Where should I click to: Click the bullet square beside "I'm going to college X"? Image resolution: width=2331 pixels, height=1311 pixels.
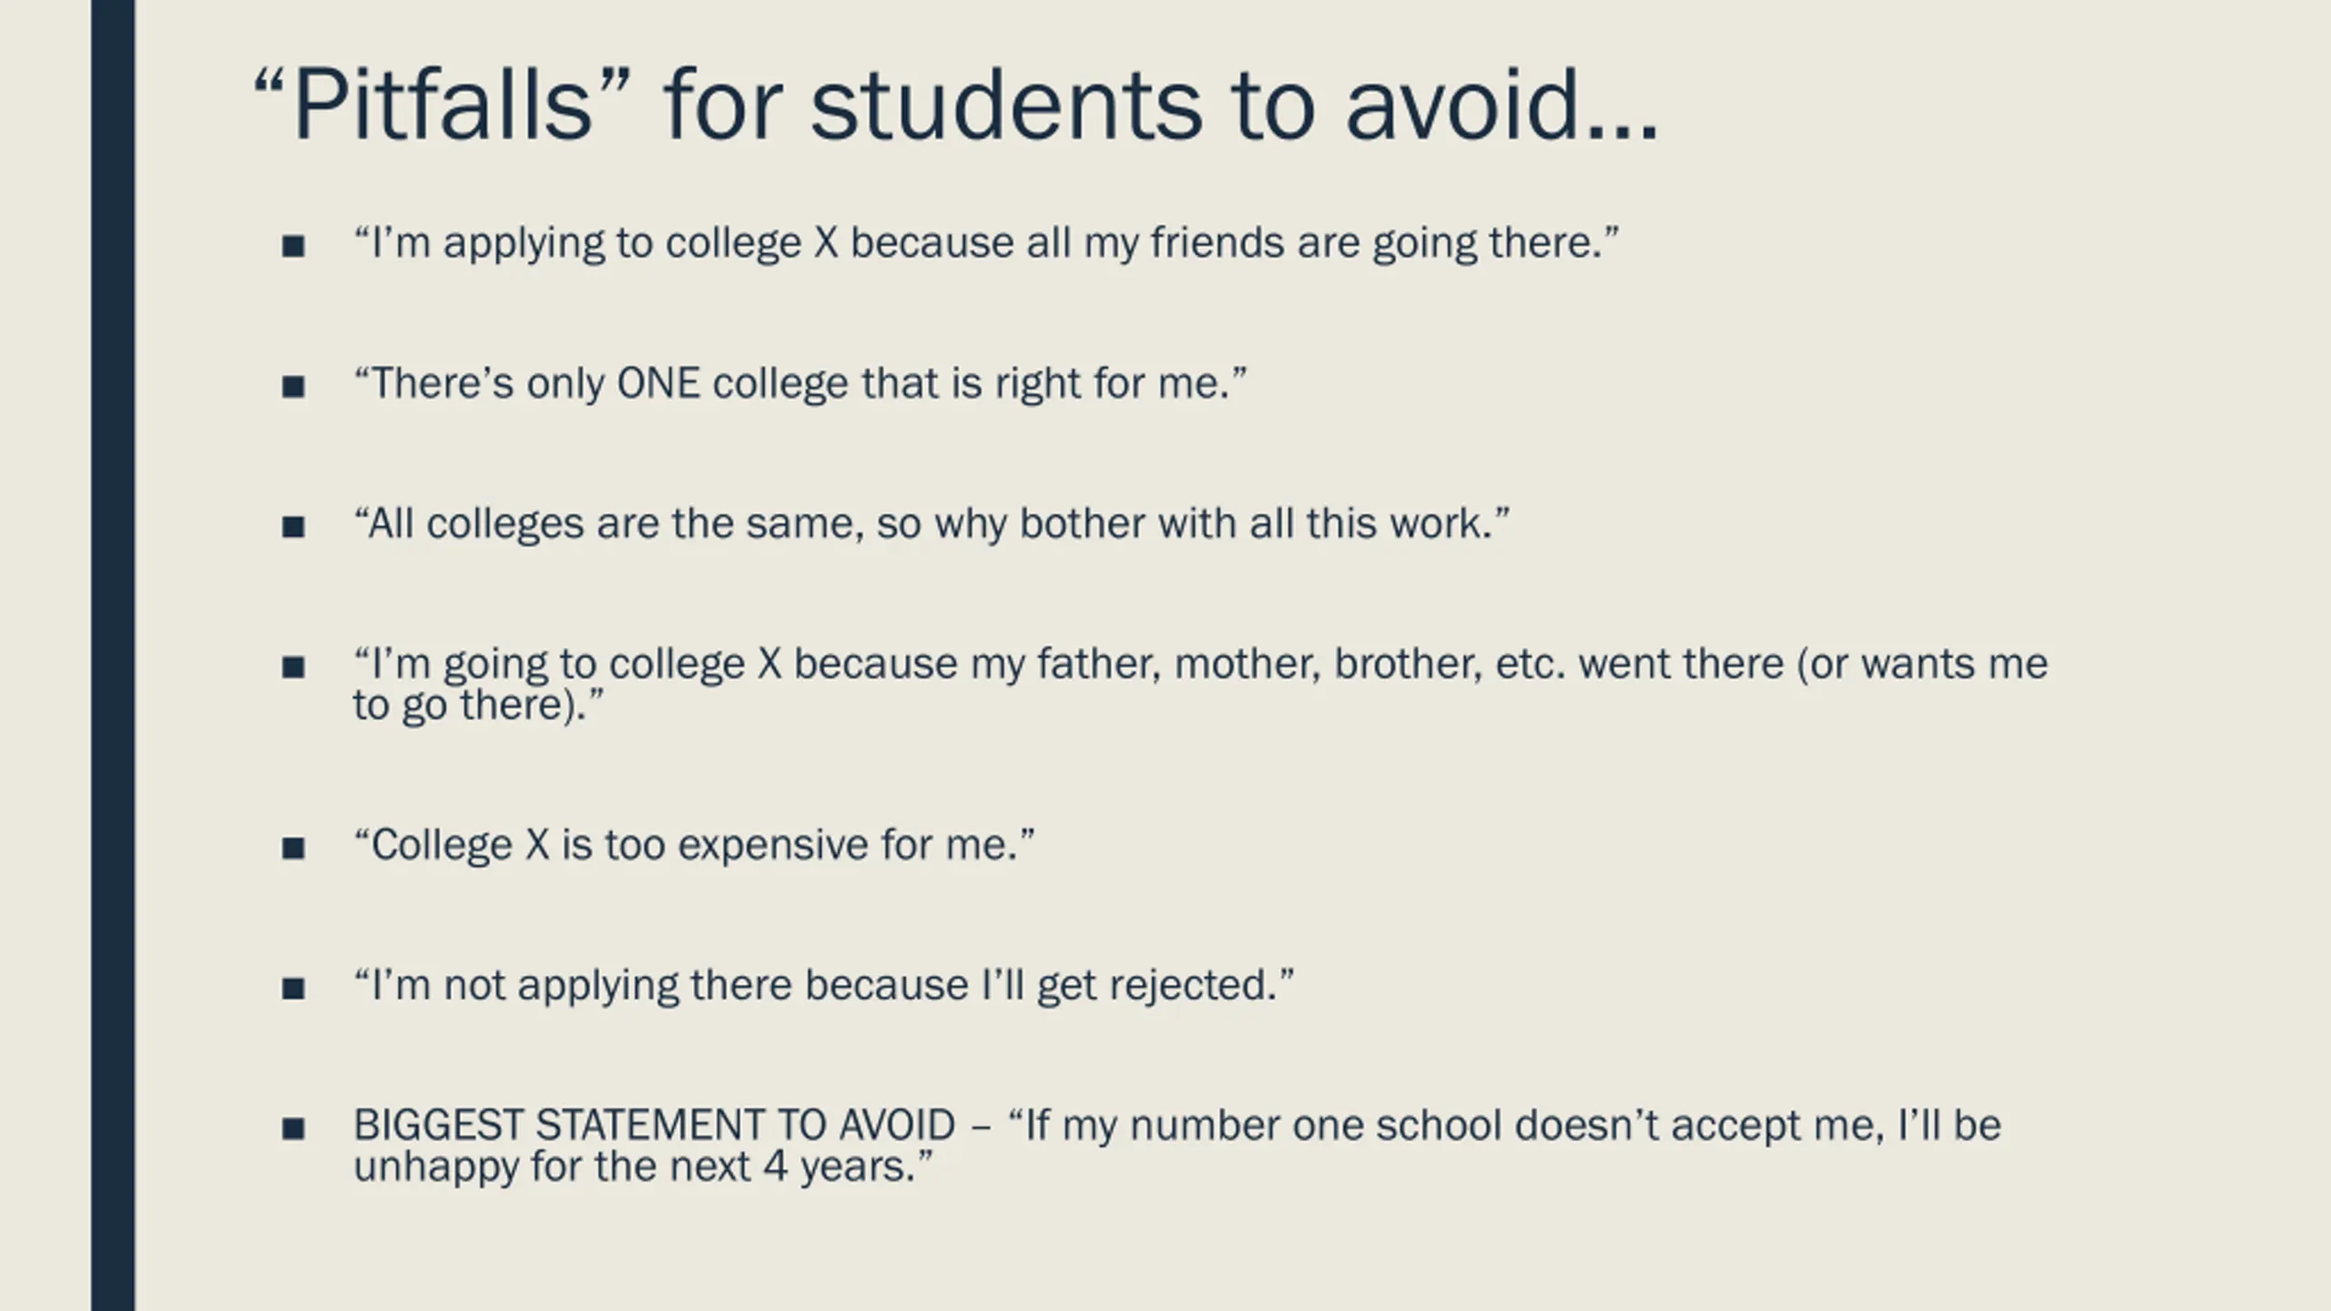coord(293,667)
